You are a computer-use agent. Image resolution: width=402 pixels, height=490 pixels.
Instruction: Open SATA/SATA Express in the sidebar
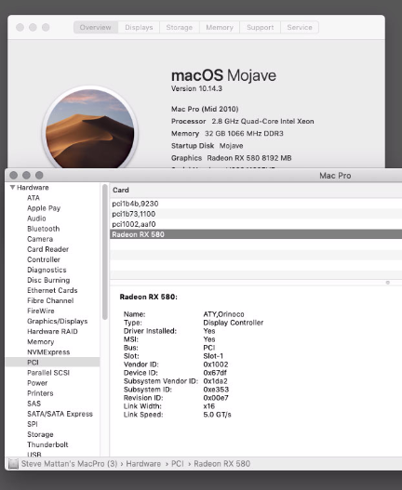60,414
